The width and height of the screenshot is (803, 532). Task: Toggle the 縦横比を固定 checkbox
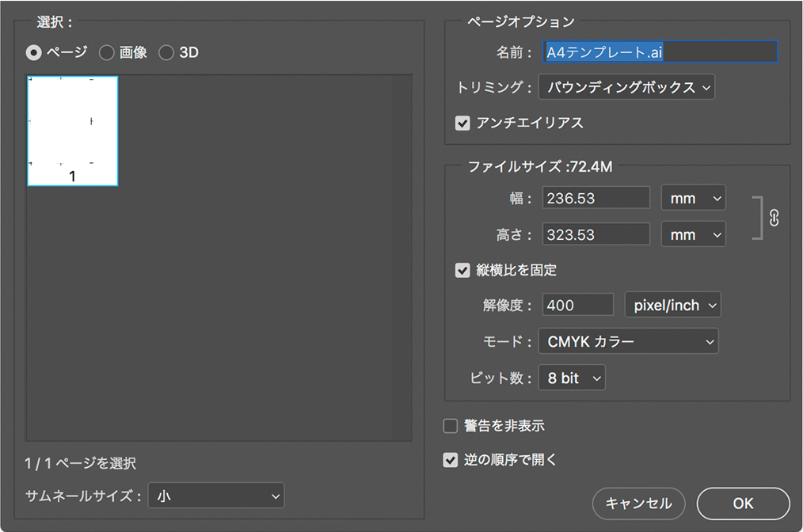(x=462, y=270)
